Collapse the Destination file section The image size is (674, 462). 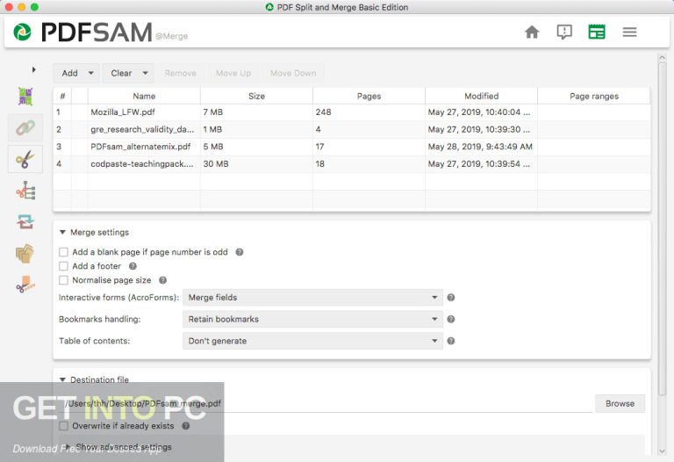coord(62,379)
